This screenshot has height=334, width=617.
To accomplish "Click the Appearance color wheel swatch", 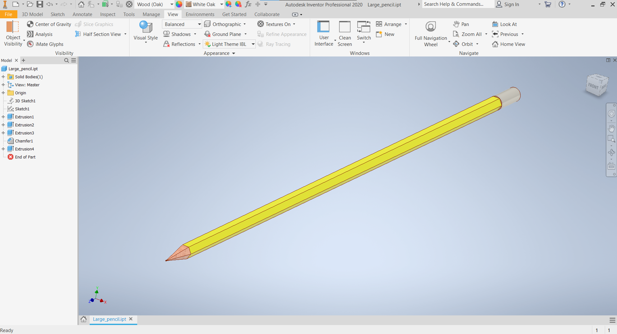I will tap(179, 4).
